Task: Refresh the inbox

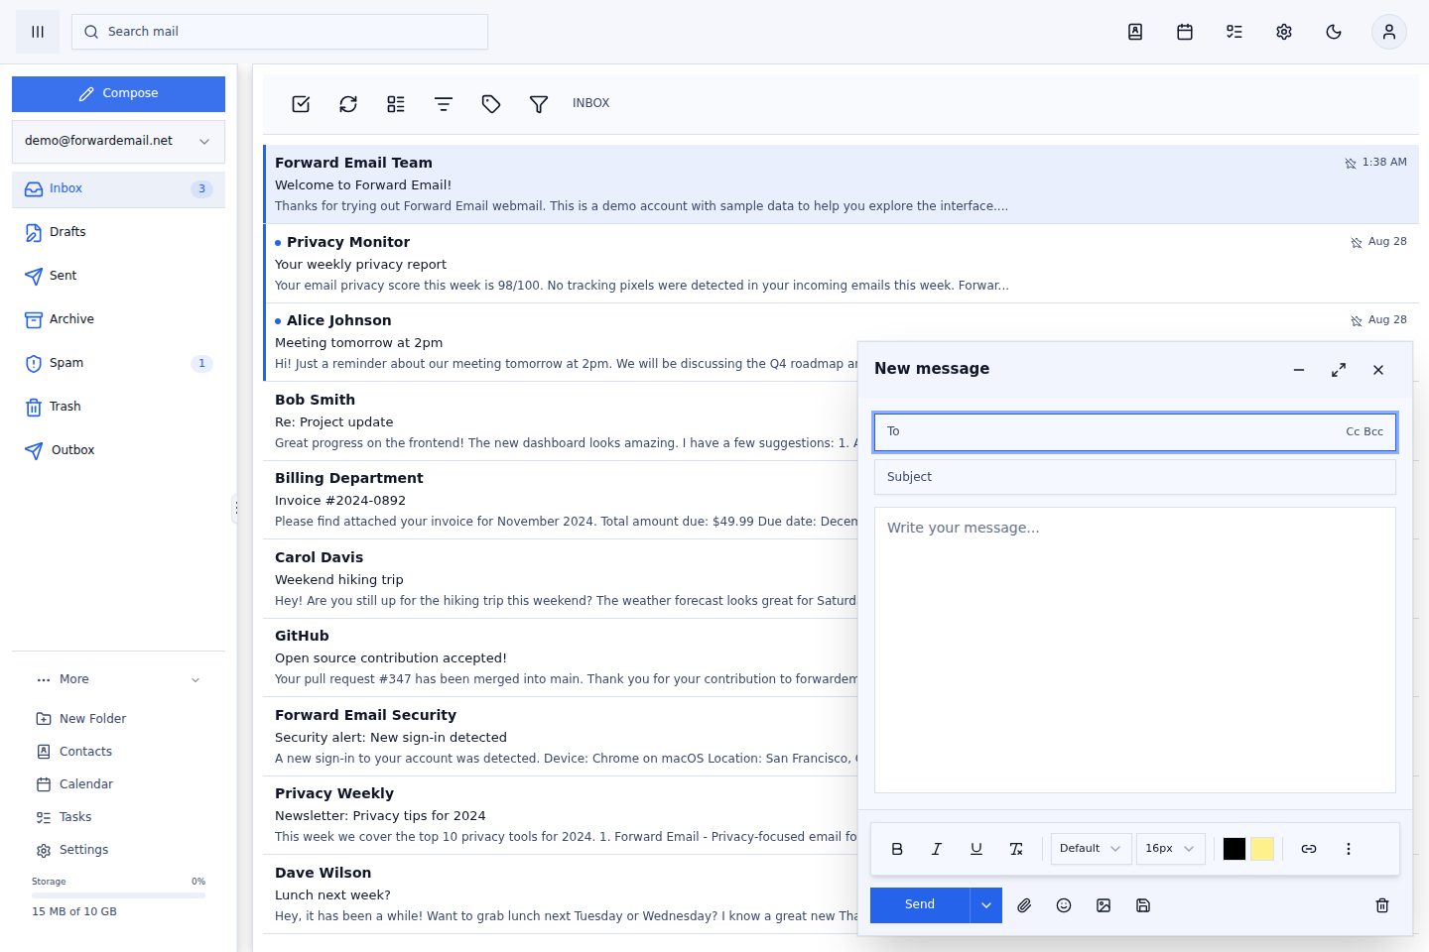Action: pyautogui.click(x=348, y=104)
